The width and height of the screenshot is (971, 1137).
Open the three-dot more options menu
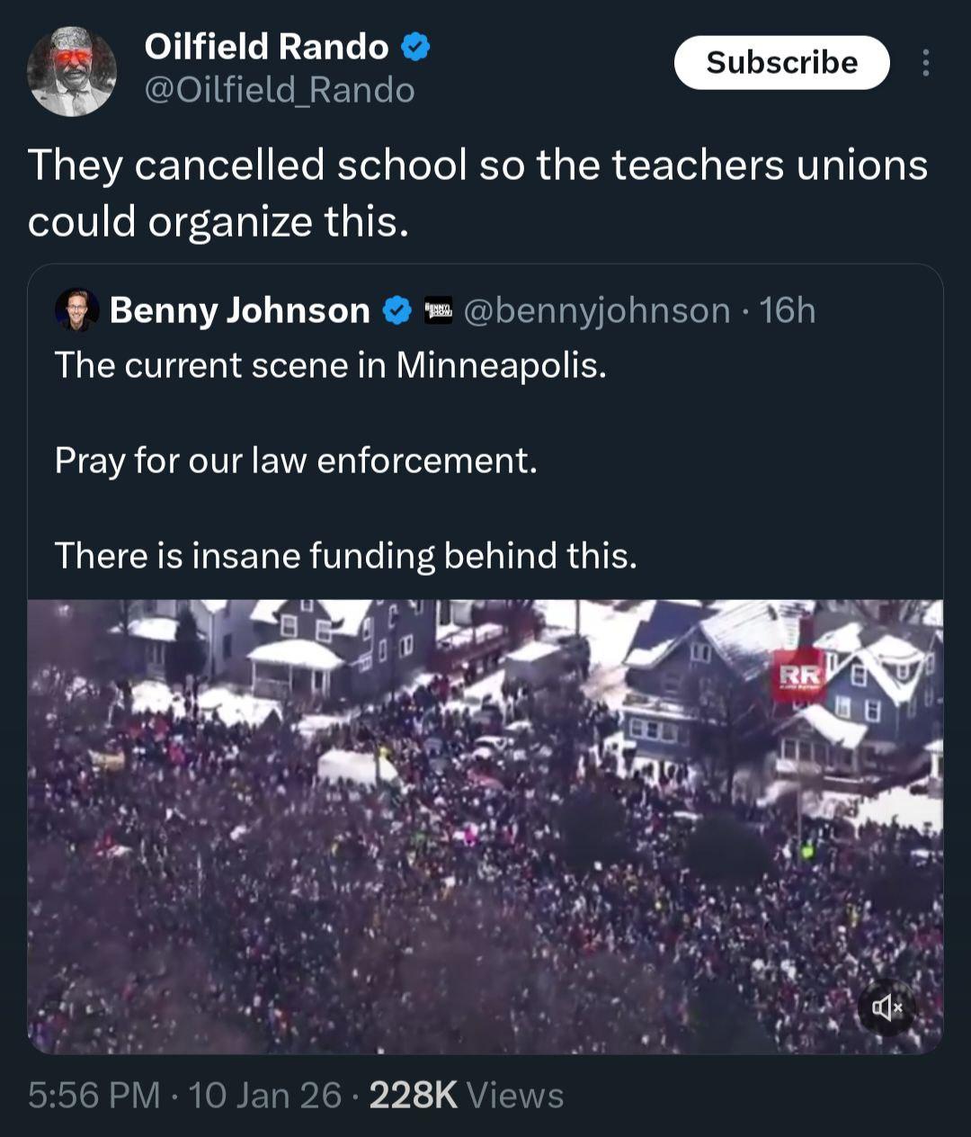pos(925,63)
